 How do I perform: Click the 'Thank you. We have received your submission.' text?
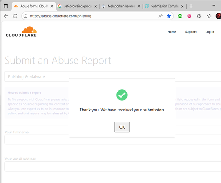(122, 110)
